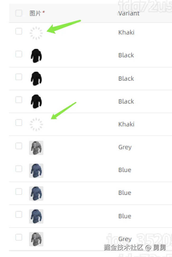Check the first Khaki row checkbox
Viewport: 172px width, 257px height.
click(x=19, y=31)
